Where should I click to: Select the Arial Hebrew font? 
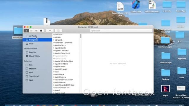click(61, 77)
